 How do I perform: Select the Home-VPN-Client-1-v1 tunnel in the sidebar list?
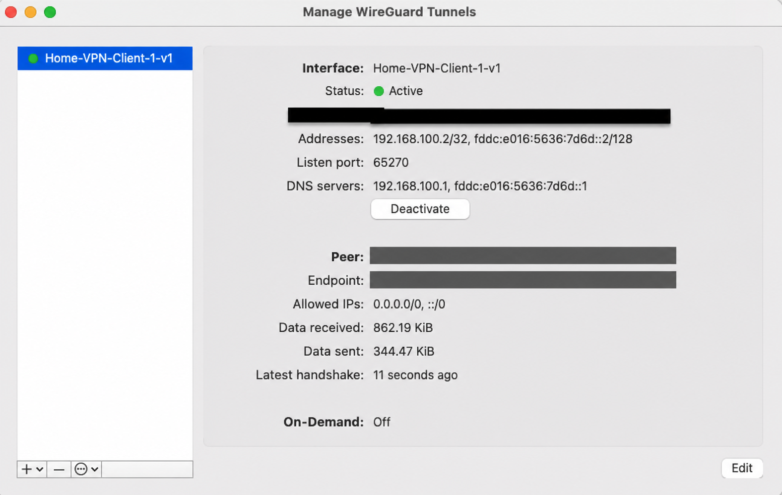tap(105, 59)
